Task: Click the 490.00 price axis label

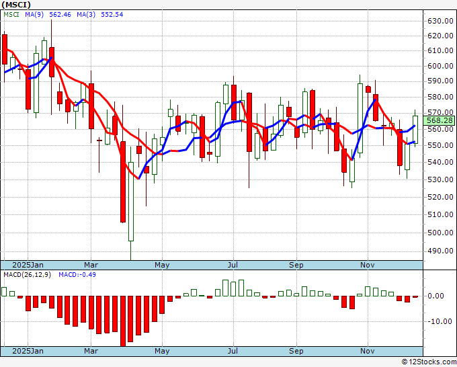Action: click(440, 251)
